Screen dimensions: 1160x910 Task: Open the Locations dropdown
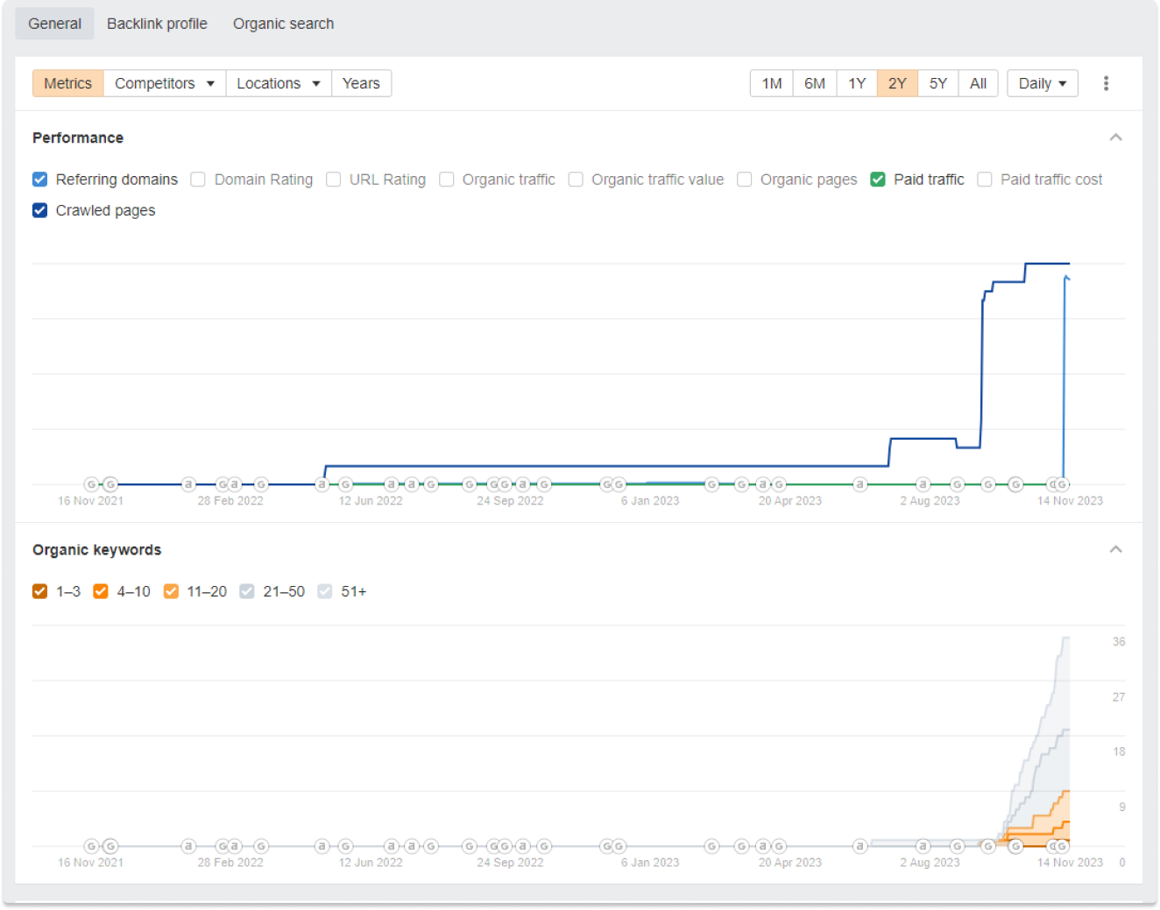[278, 83]
